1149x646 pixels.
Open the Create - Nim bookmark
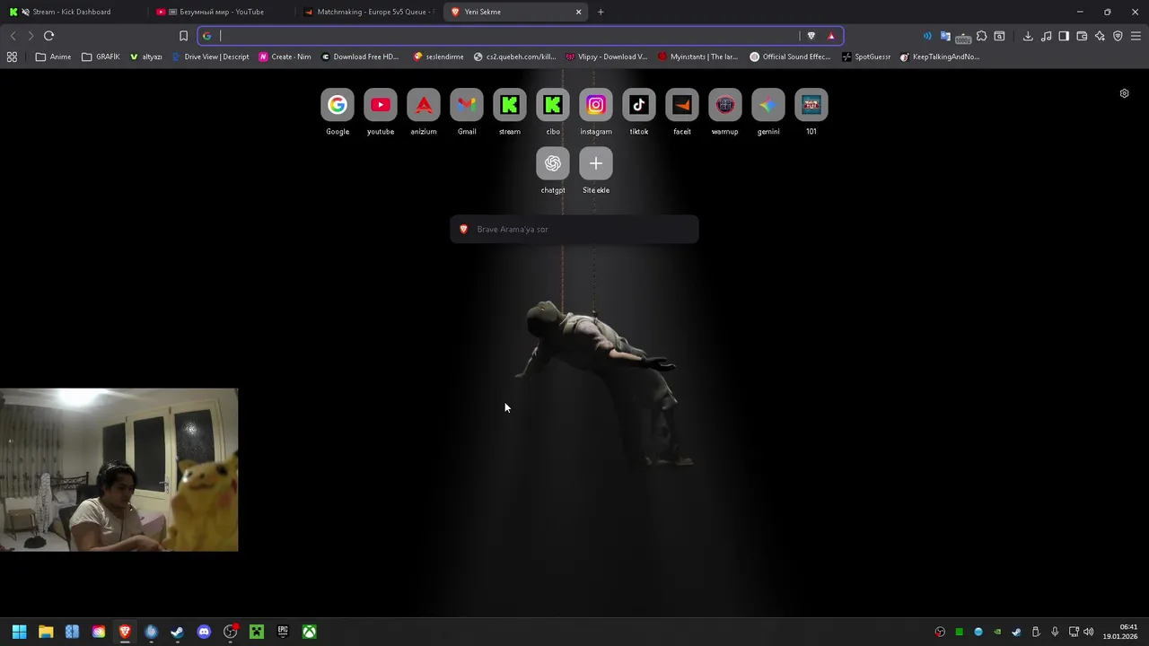click(x=285, y=57)
